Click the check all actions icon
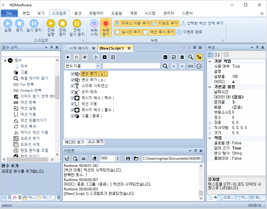The width and height of the screenshot is (267, 209). click(165, 57)
